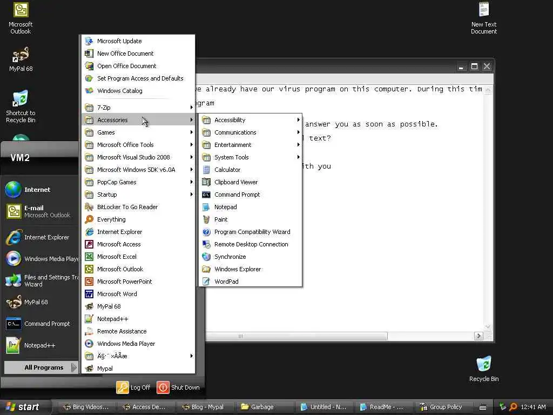553x415 pixels.
Task: Launch Microsoft Word from All Programs
Action: click(x=138, y=294)
